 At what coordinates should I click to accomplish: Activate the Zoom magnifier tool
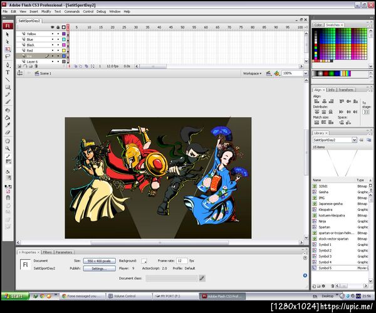click(8, 148)
